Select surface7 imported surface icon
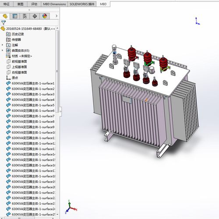This screenshot has width=219, height=219. pos(8,116)
